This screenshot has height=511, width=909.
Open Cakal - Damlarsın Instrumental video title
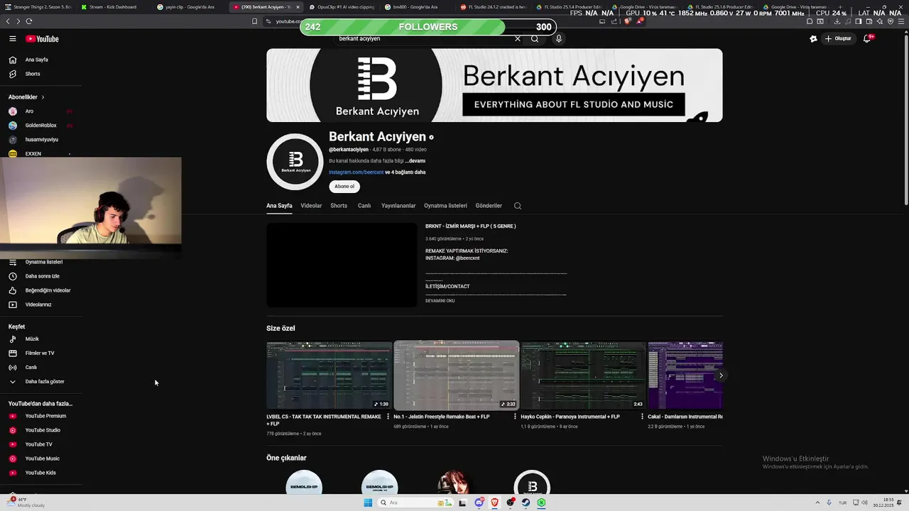(685, 417)
